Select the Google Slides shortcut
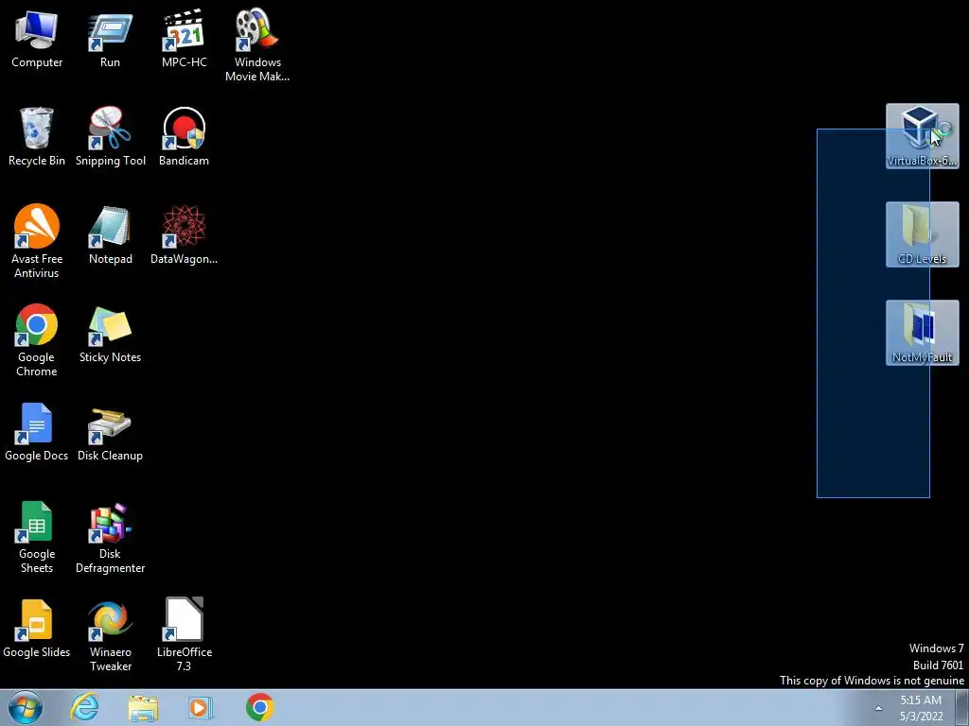 pos(37,629)
